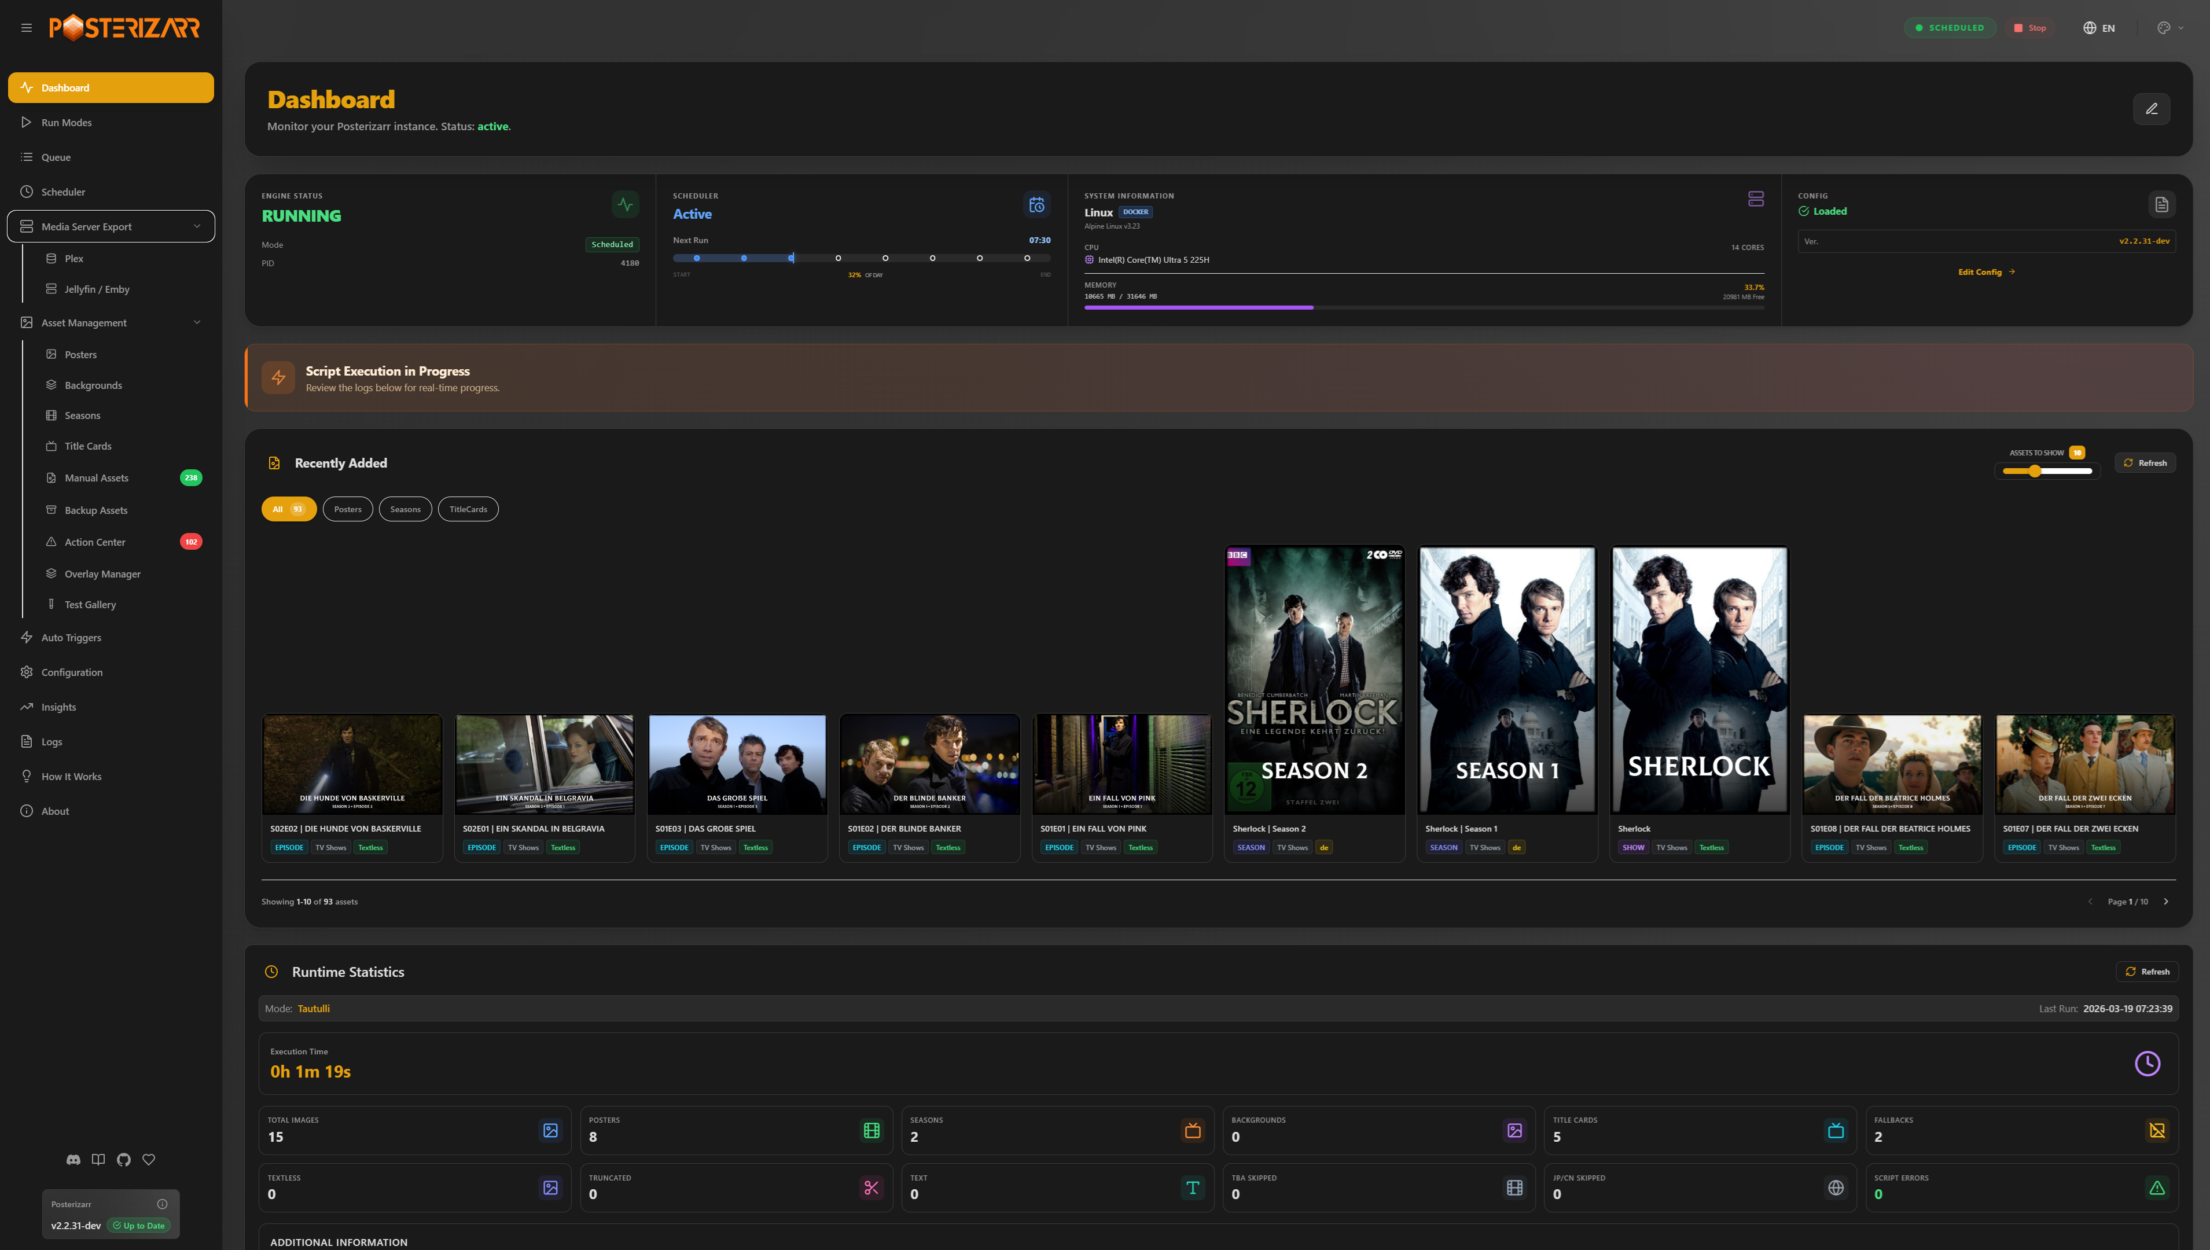Open Sherlock Season 1 poster thumbnail

pyautogui.click(x=1507, y=680)
